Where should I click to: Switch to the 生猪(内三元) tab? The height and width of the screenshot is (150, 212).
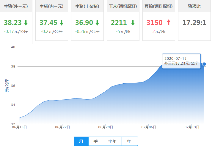pyautogui.click(x=52, y=6)
